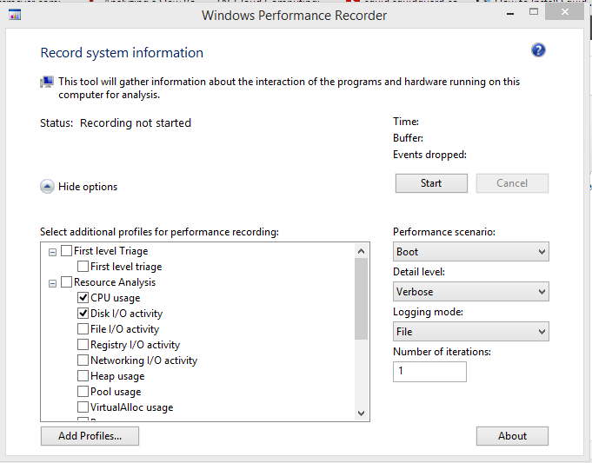Click the Buffer label
The height and width of the screenshot is (463, 592).
[x=408, y=138]
